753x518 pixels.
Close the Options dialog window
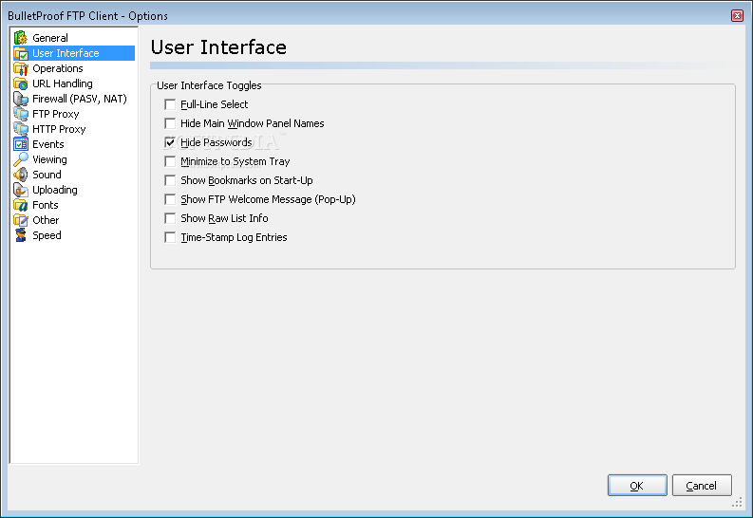click(737, 16)
